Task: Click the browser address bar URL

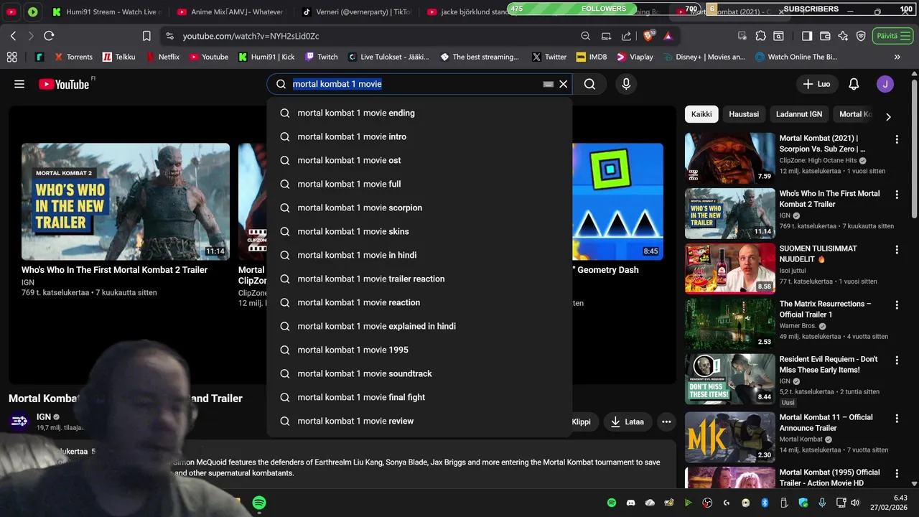Action: point(251,36)
